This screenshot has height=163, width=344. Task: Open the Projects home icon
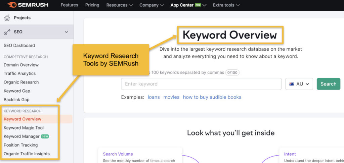(x=7, y=18)
